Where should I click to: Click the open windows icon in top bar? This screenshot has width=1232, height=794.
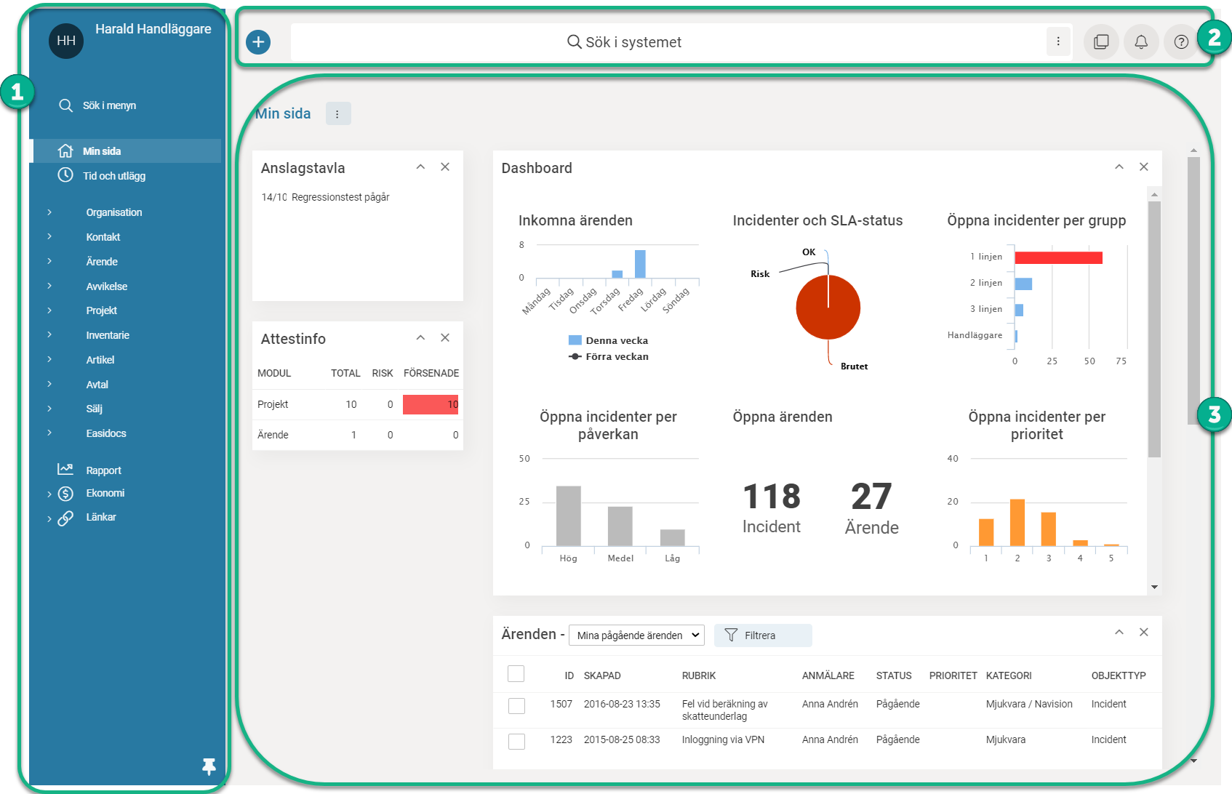tap(1101, 42)
